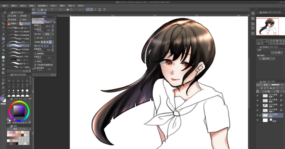
Task: Hide the paper layer 紙張
Action: (257, 120)
